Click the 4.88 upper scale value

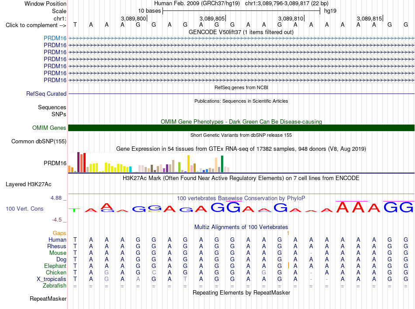pos(56,198)
